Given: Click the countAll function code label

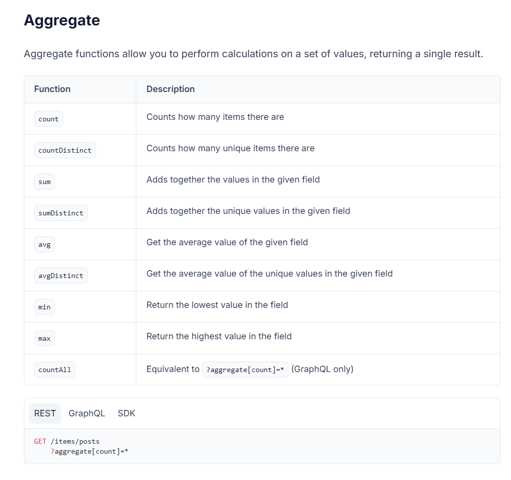Looking at the screenshot, I should (54, 370).
